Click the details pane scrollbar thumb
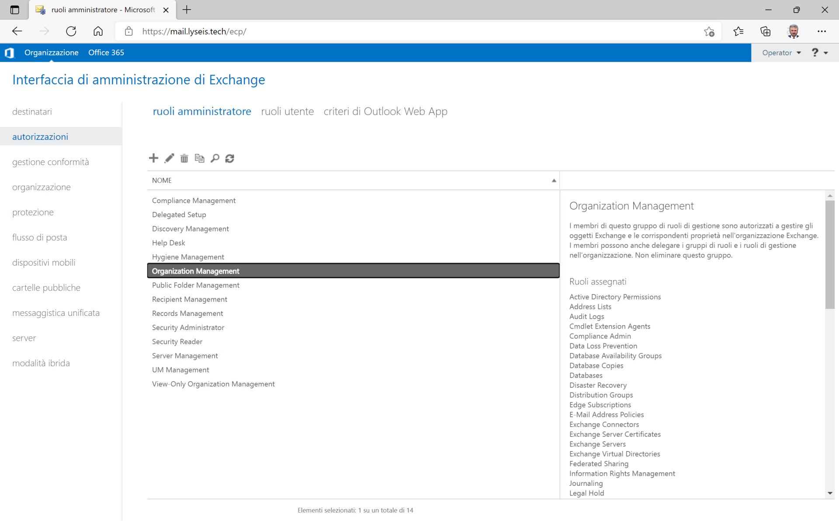 [830, 255]
